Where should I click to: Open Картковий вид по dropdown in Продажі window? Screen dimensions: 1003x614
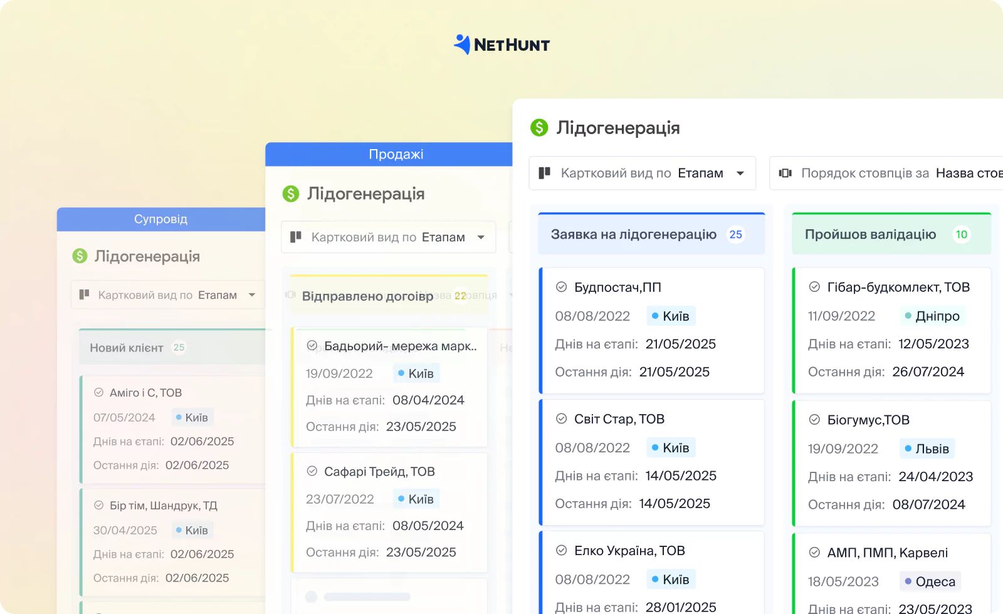click(388, 237)
